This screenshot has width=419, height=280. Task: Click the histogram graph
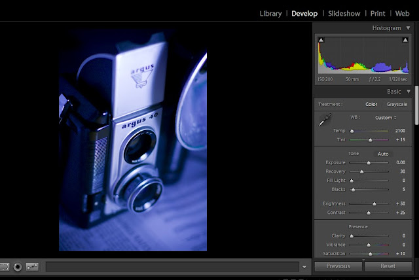pyautogui.click(x=363, y=55)
